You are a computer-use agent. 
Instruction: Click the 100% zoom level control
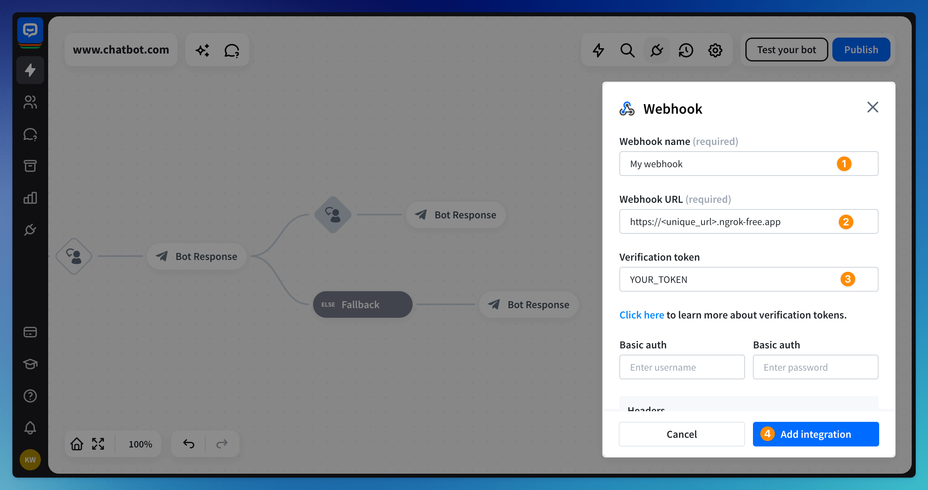click(140, 444)
